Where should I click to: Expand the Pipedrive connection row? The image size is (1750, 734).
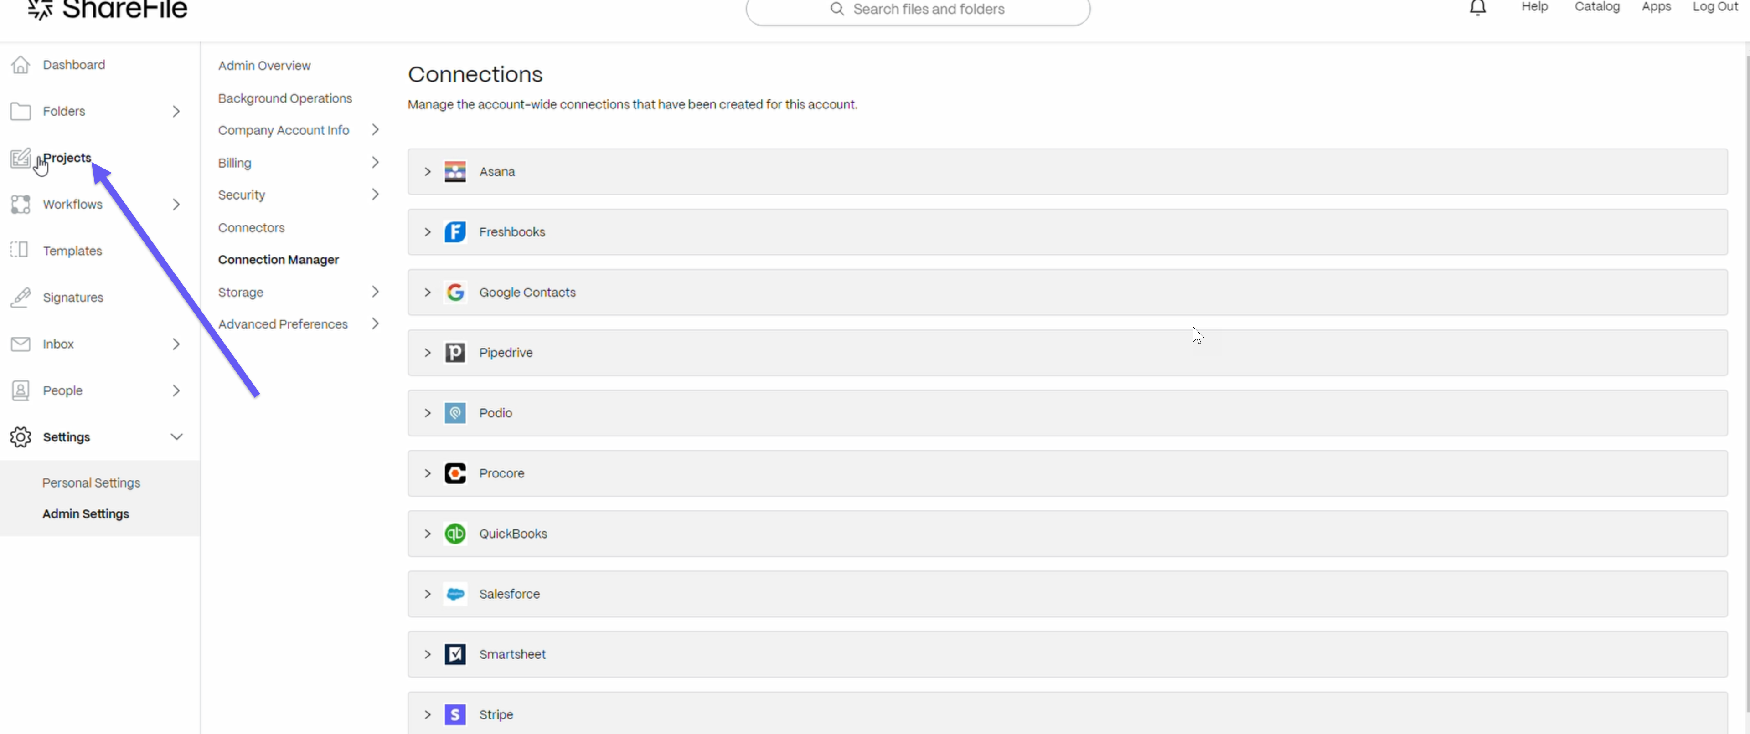click(x=427, y=353)
